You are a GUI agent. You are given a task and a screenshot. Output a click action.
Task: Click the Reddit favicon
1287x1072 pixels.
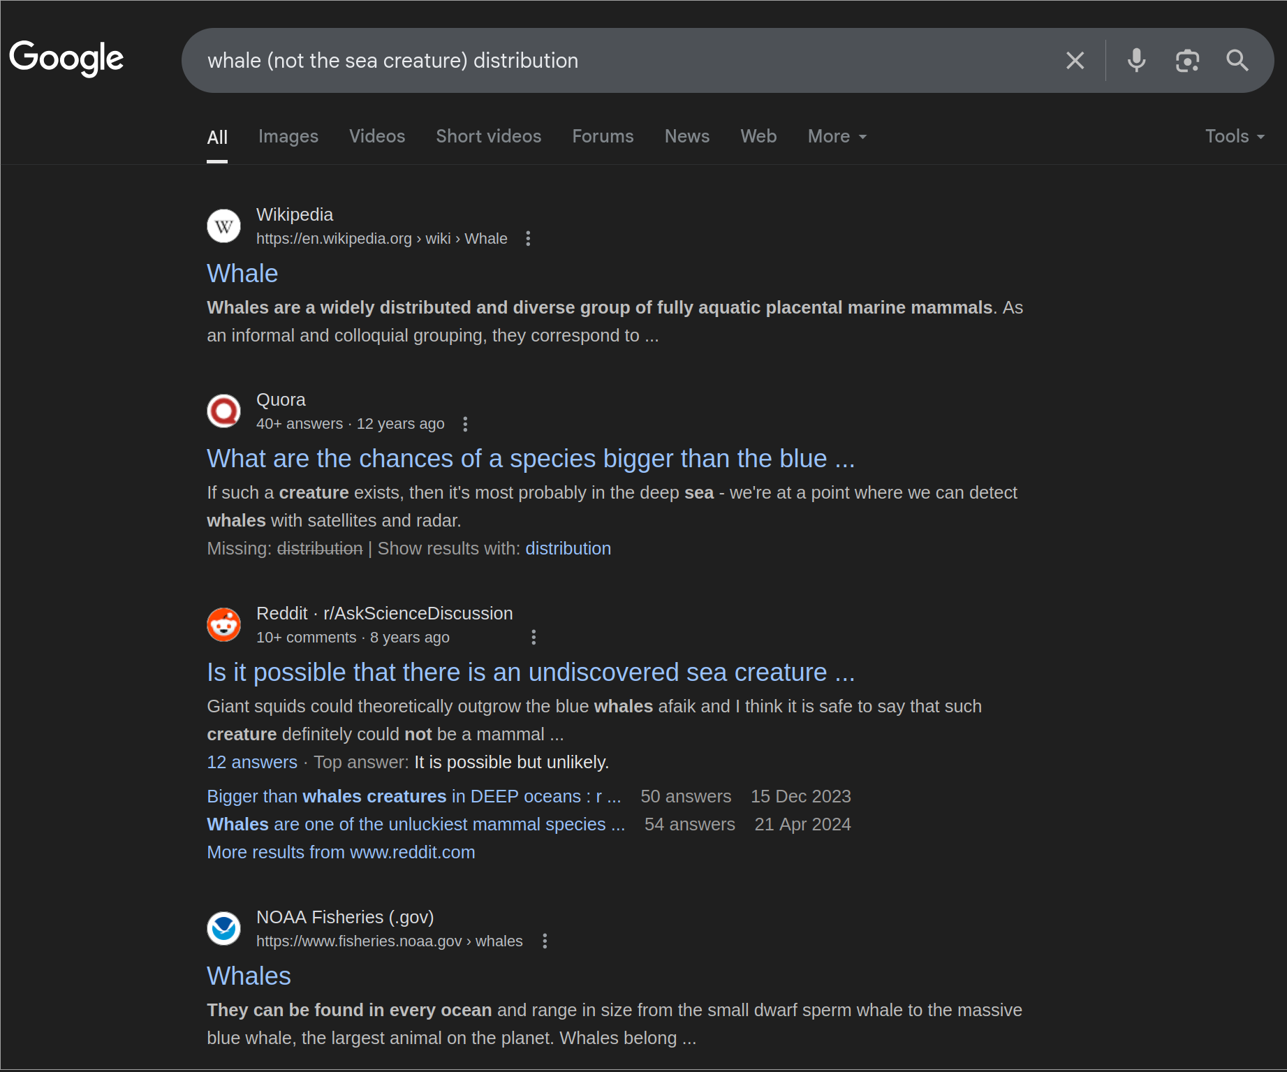pos(223,624)
